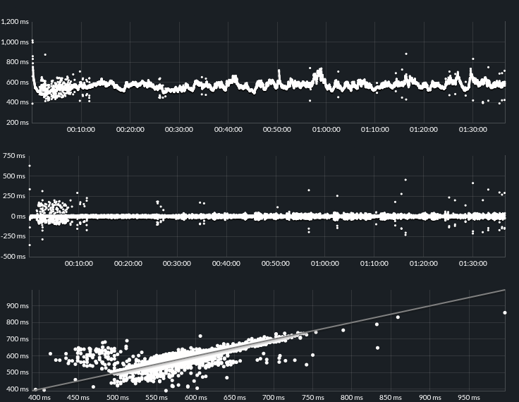Click 01:00:00 tick on the 1,200 ms time-series chart
This screenshot has width=519, height=402.
click(326, 130)
